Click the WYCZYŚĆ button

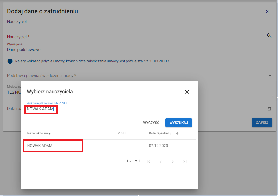(x=151, y=123)
